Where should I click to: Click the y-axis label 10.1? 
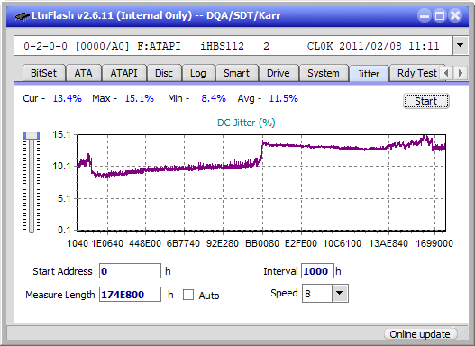[x=61, y=166]
